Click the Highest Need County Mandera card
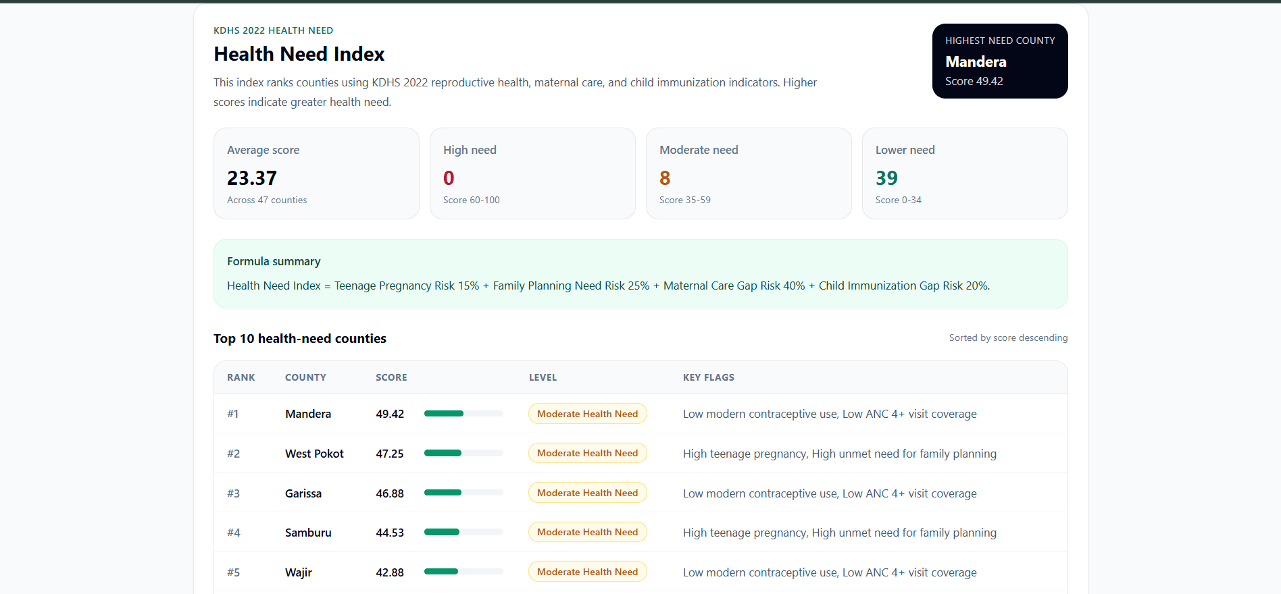This screenshot has width=1281, height=594. pos(1000,61)
